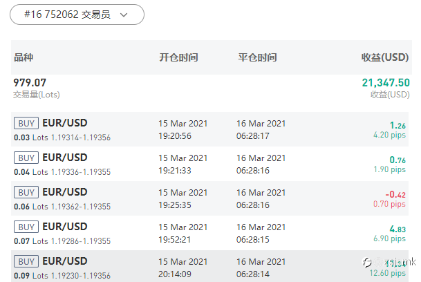
Task: Open the EUR/USD trade opened at 19:20:56
Action: (209, 129)
